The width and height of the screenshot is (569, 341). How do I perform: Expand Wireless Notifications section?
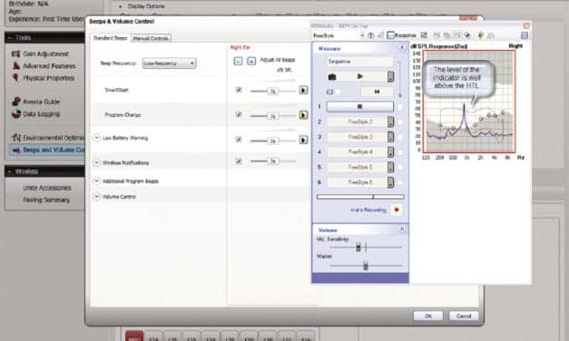pyautogui.click(x=96, y=162)
